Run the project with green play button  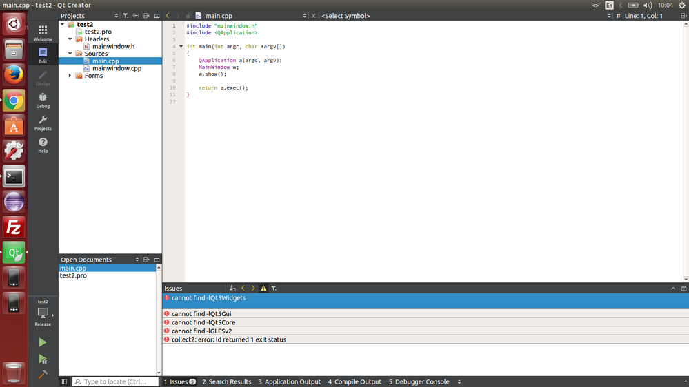tap(43, 342)
